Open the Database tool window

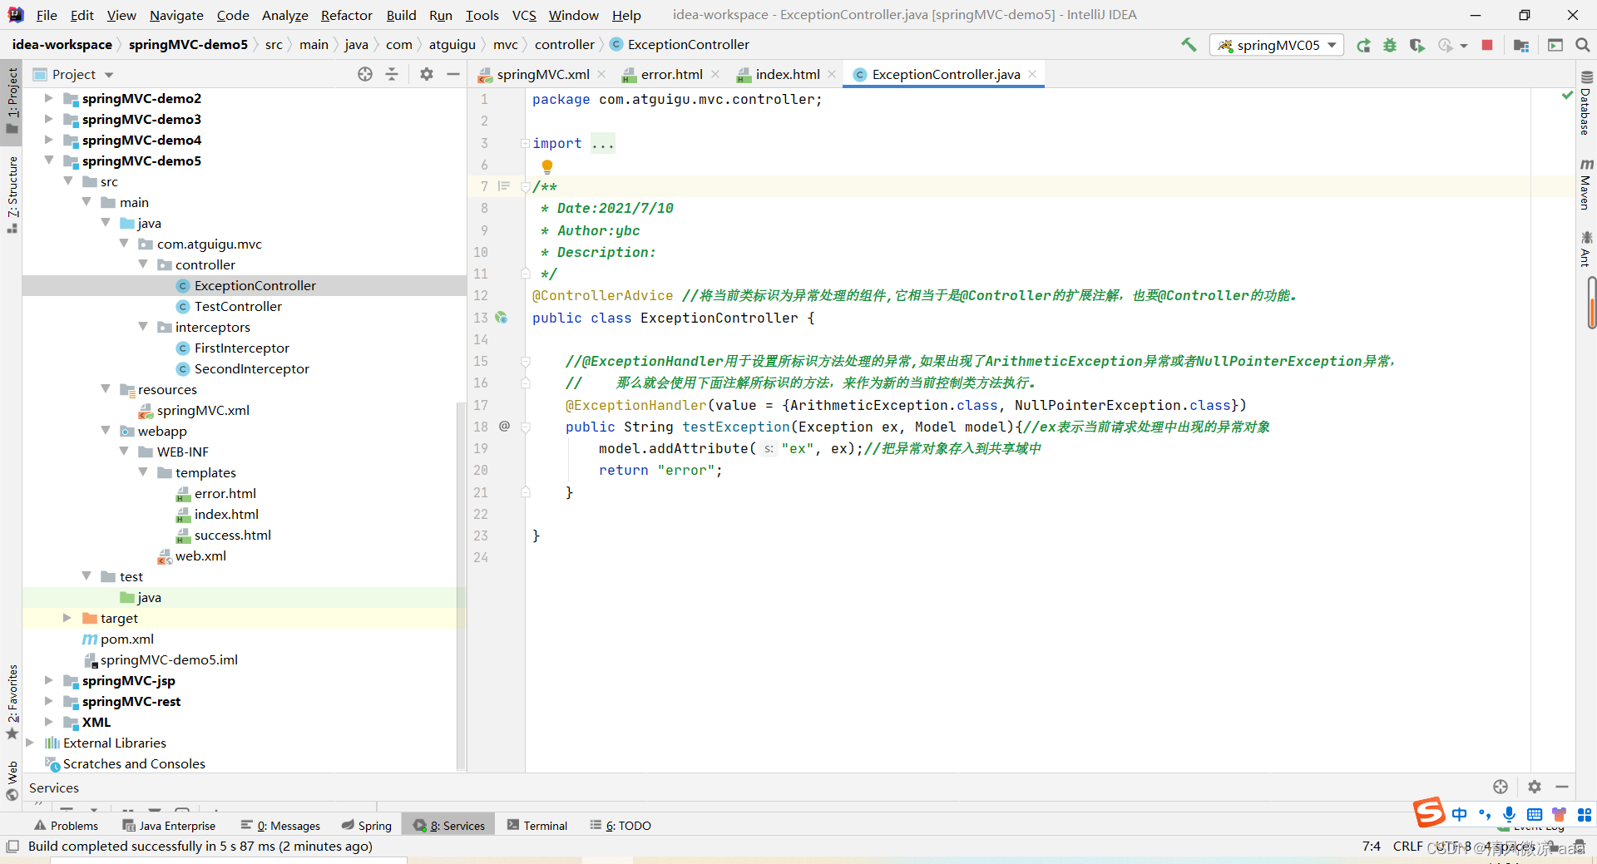pos(1586,102)
